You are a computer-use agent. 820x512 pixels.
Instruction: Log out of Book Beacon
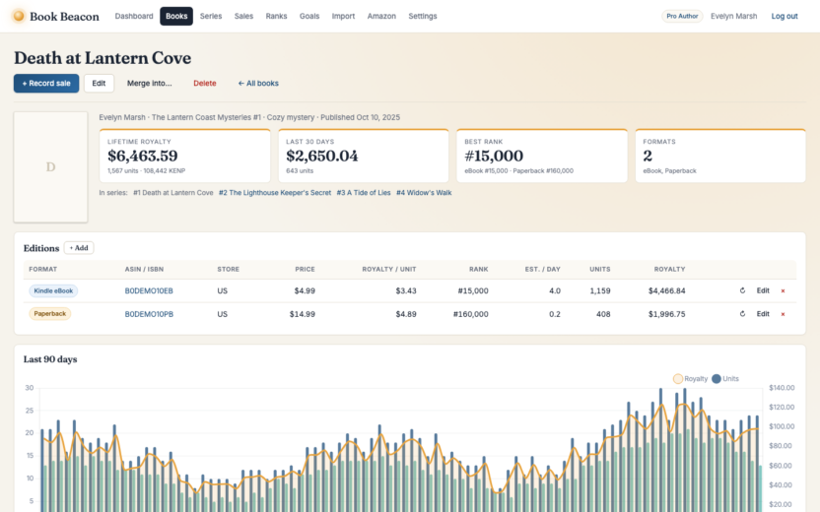(x=785, y=16)
